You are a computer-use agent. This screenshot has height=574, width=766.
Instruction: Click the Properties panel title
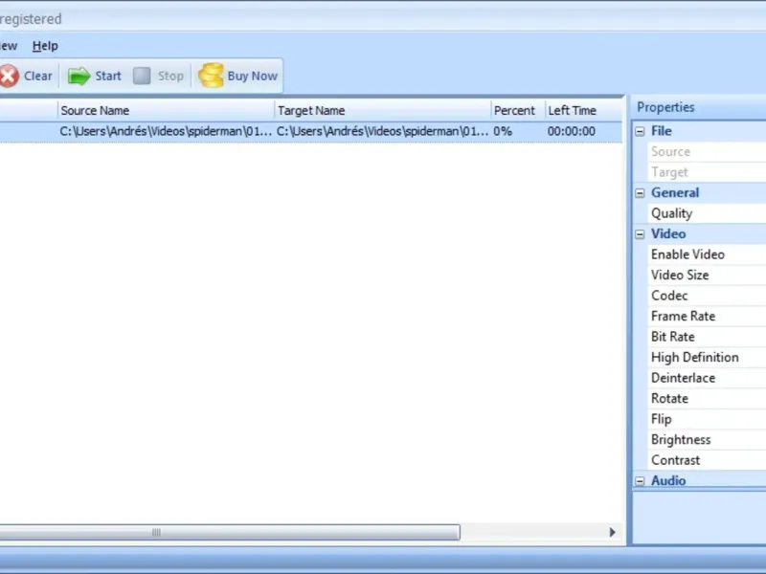[665, 107]
